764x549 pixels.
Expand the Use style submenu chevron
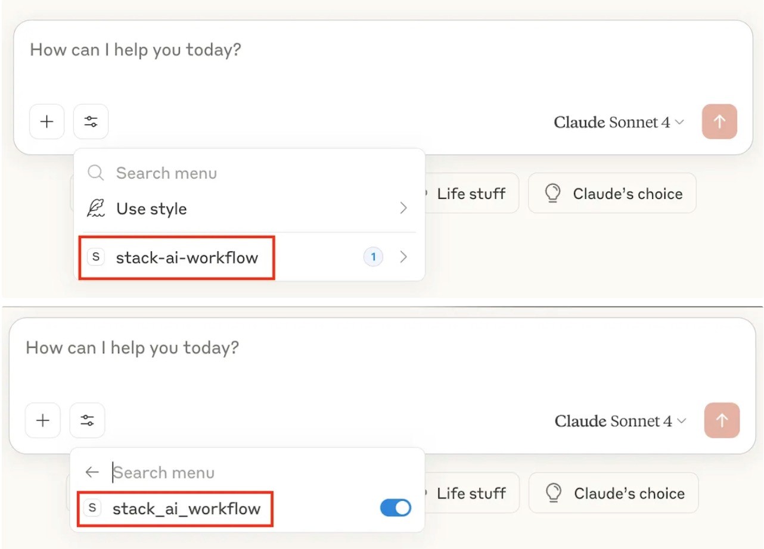click(x=403, y=208)
